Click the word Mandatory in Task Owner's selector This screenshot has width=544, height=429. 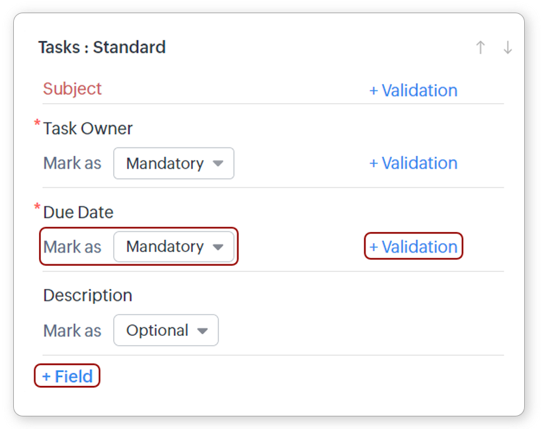point(165,163)
